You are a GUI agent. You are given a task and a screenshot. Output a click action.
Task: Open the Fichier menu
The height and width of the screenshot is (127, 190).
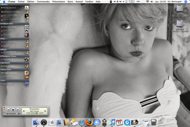click(21, 1)
